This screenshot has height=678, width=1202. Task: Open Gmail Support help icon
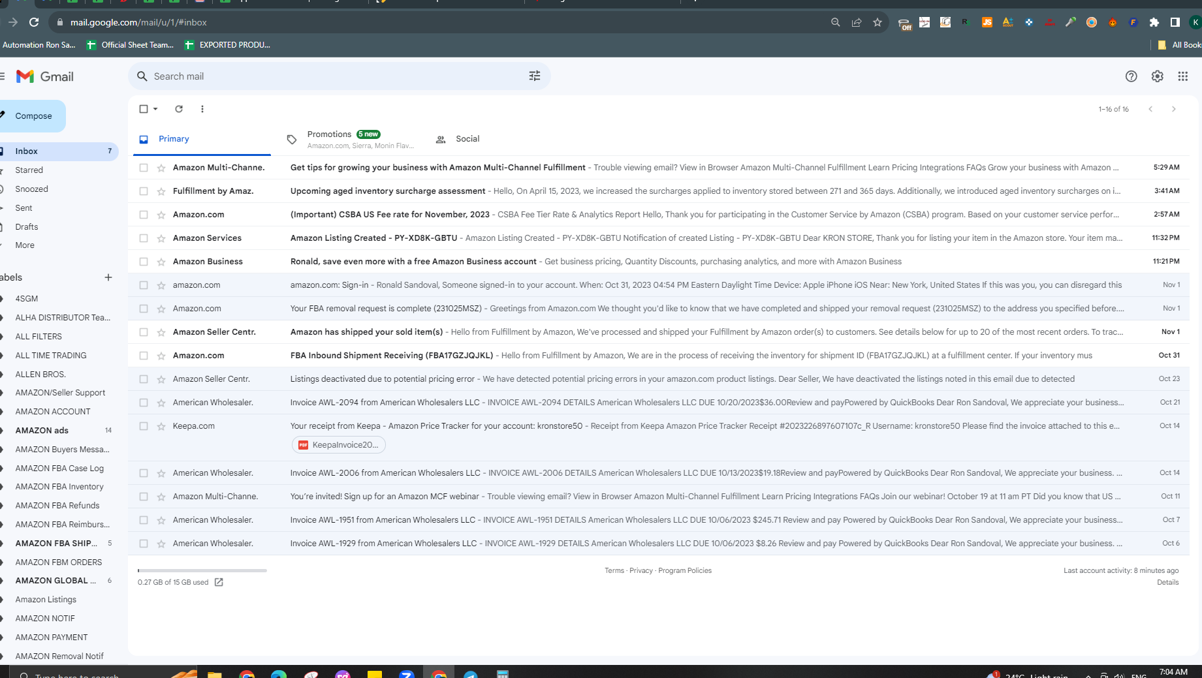1131,76
